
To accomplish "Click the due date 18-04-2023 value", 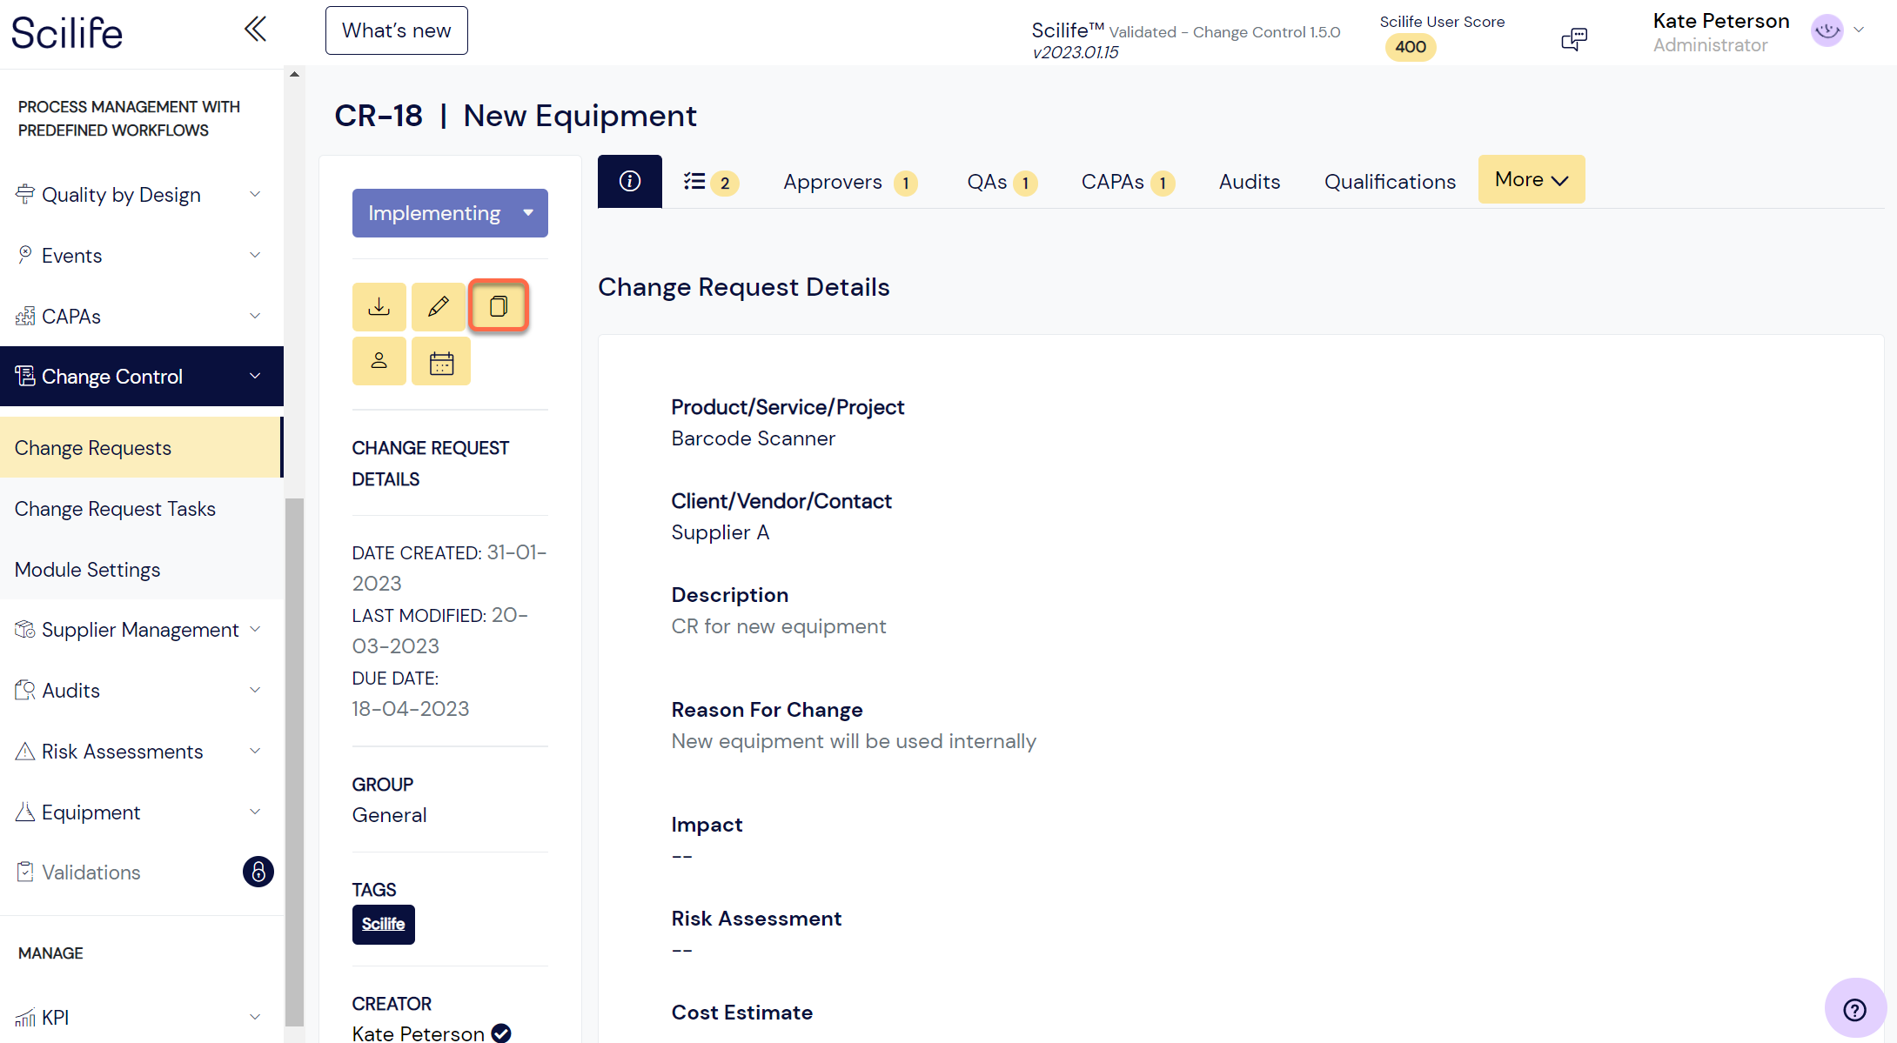I will point(410,709).
